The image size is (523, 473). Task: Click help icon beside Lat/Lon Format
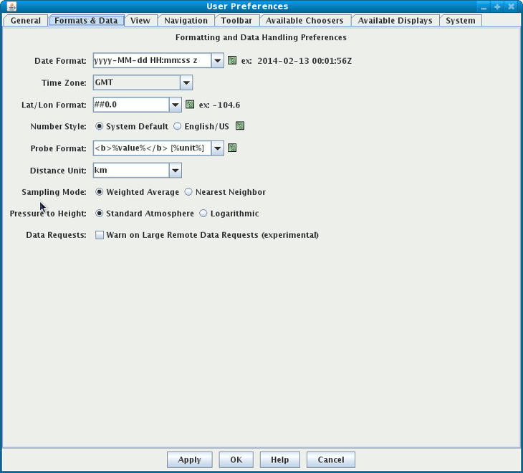[190, 105]
